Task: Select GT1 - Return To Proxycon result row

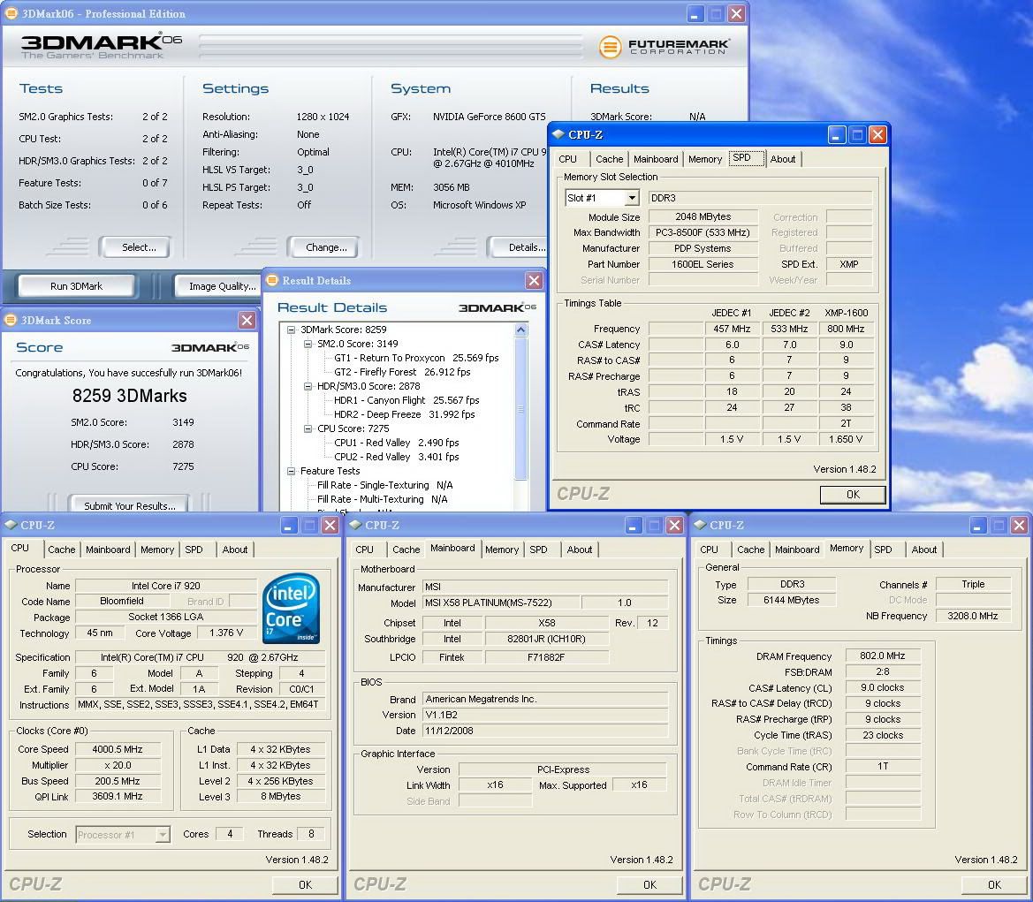Action: coord(416,358)
